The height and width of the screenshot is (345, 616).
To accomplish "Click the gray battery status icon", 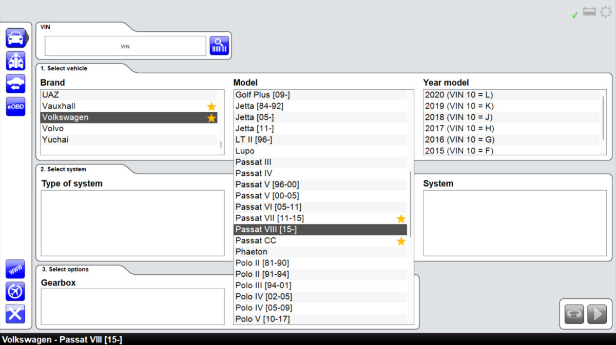I will (589, 12).
